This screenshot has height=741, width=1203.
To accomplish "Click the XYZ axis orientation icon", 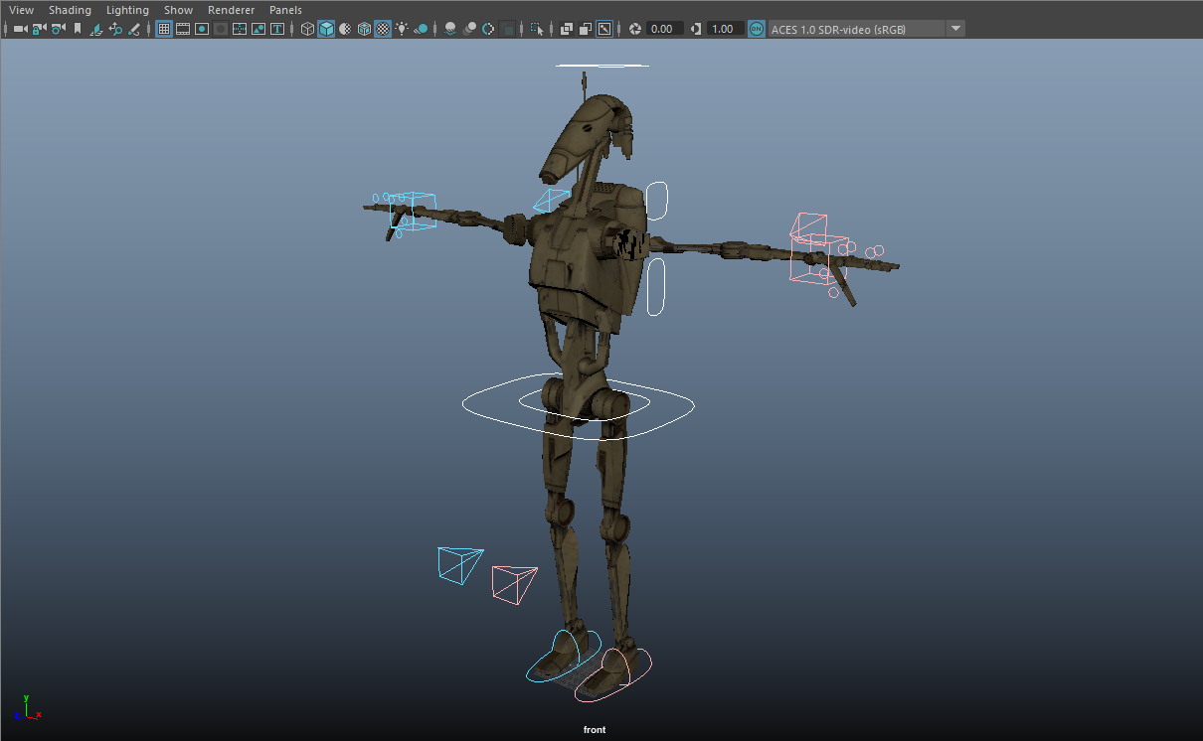I will pos(28,708).
